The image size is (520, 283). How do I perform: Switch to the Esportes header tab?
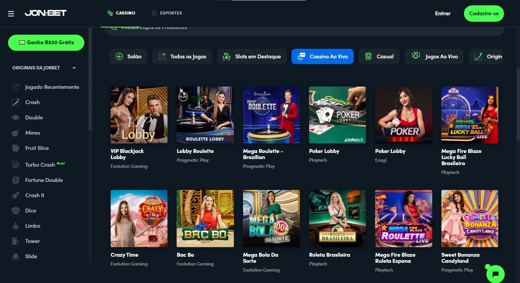point(166,13)
